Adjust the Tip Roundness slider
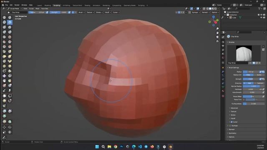The height and width of the screenshot is (150, 267). 254,104
